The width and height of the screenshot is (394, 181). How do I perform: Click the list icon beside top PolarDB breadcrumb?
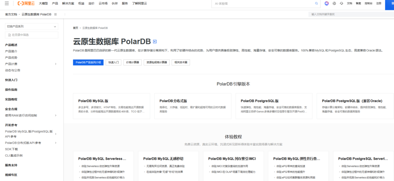55,14
